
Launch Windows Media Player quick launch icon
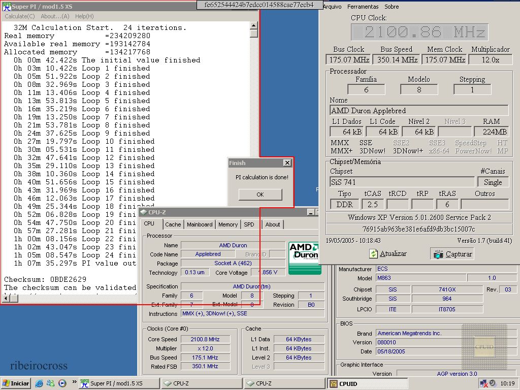click(62, 383)
